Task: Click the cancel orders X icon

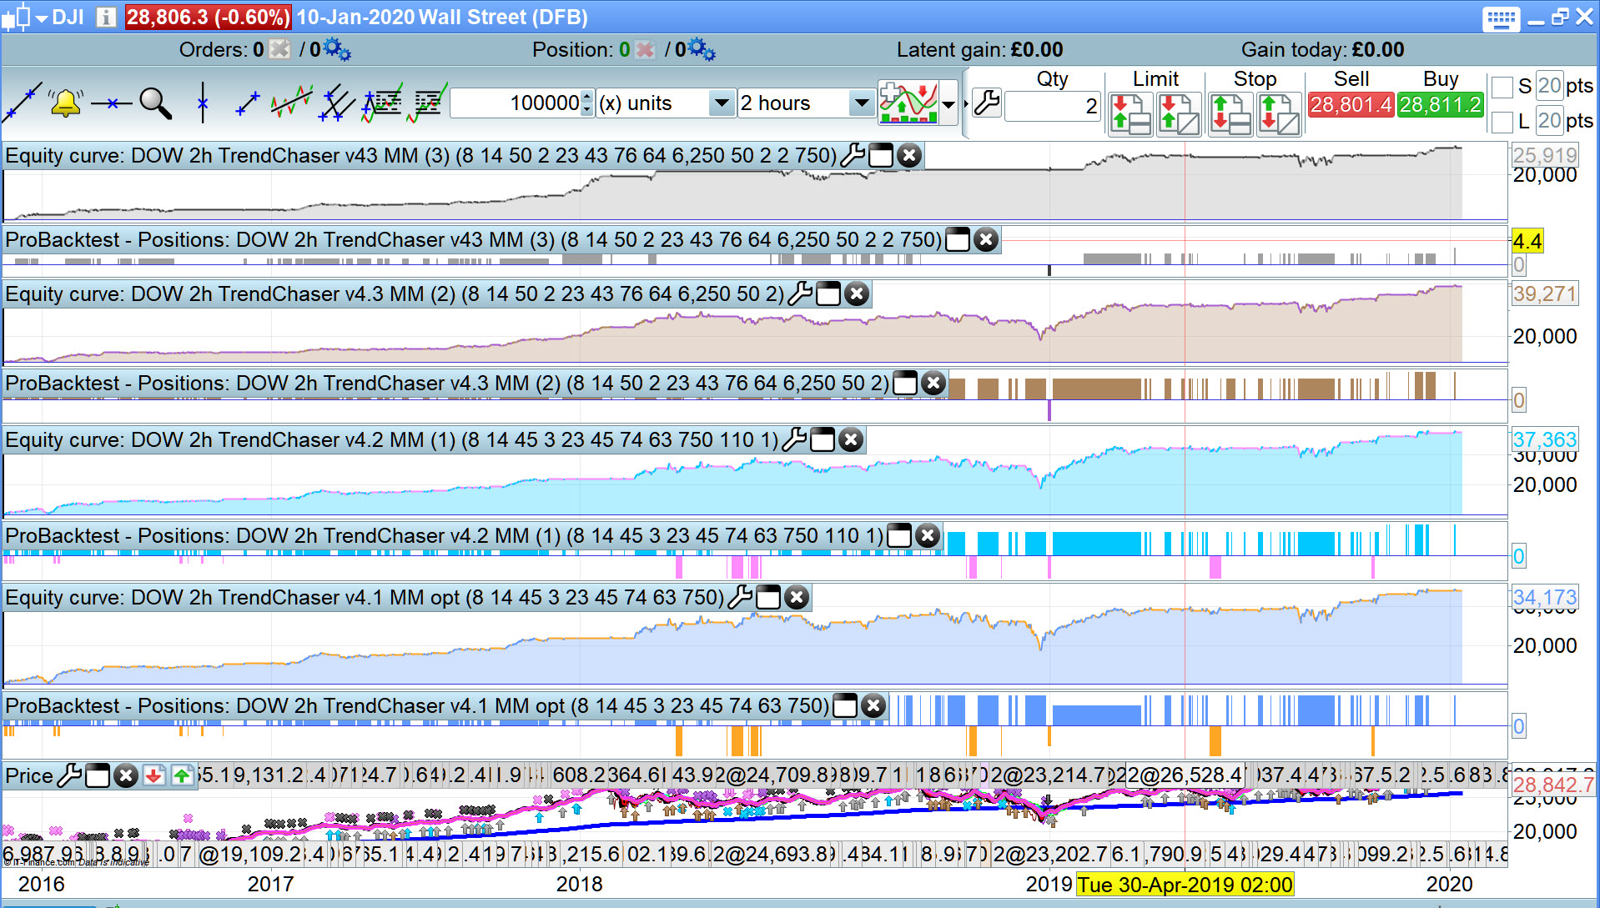Action: (279, 49)
